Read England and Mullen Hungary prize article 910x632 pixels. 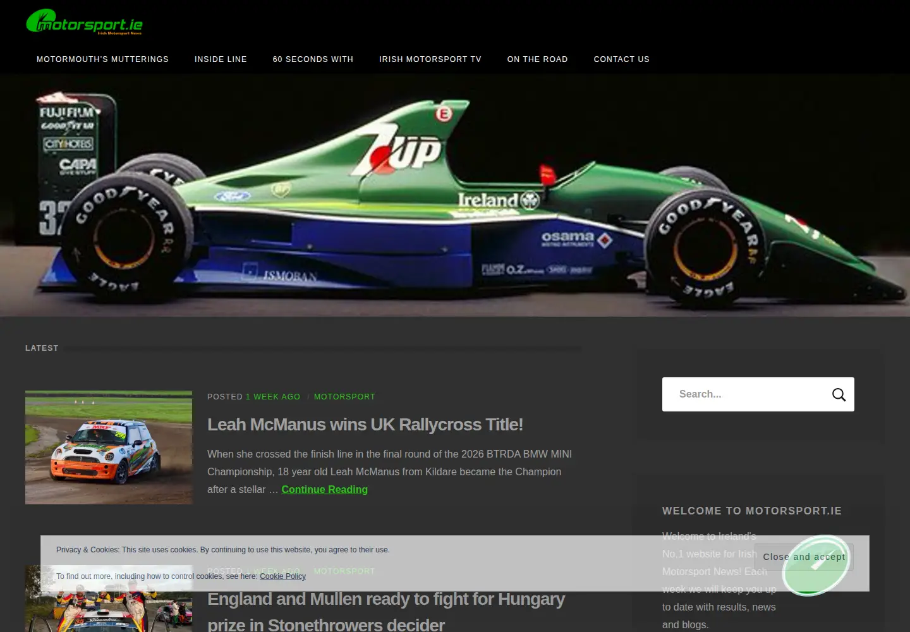coord(386,612)
